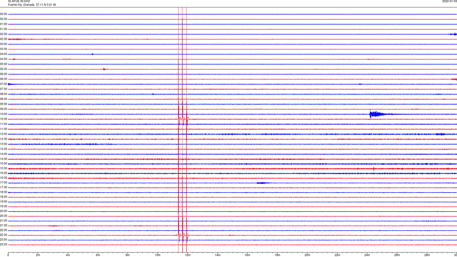Click the 6m tick on the minutes axis
This screenshot has width=457, height=257.
(98, 255)
